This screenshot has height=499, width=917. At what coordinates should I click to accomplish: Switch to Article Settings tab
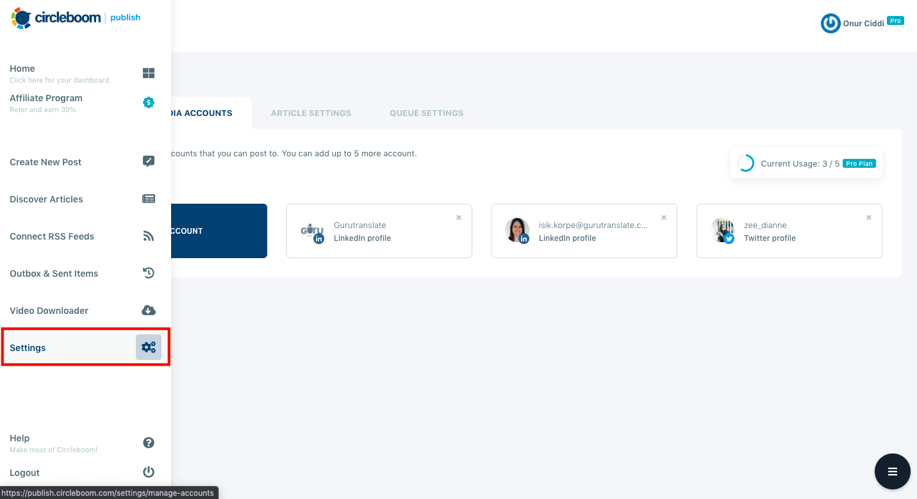[x=311, y=113]
